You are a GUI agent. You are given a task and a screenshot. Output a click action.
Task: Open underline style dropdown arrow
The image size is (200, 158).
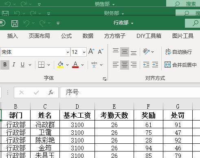tap(30, 65)
